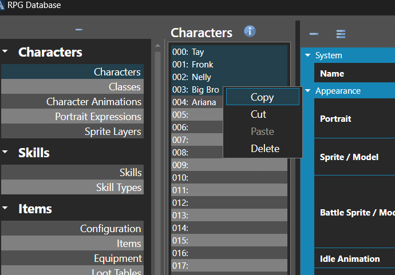
Task: Select character 000: Tay
Action: tap(197, 52)
